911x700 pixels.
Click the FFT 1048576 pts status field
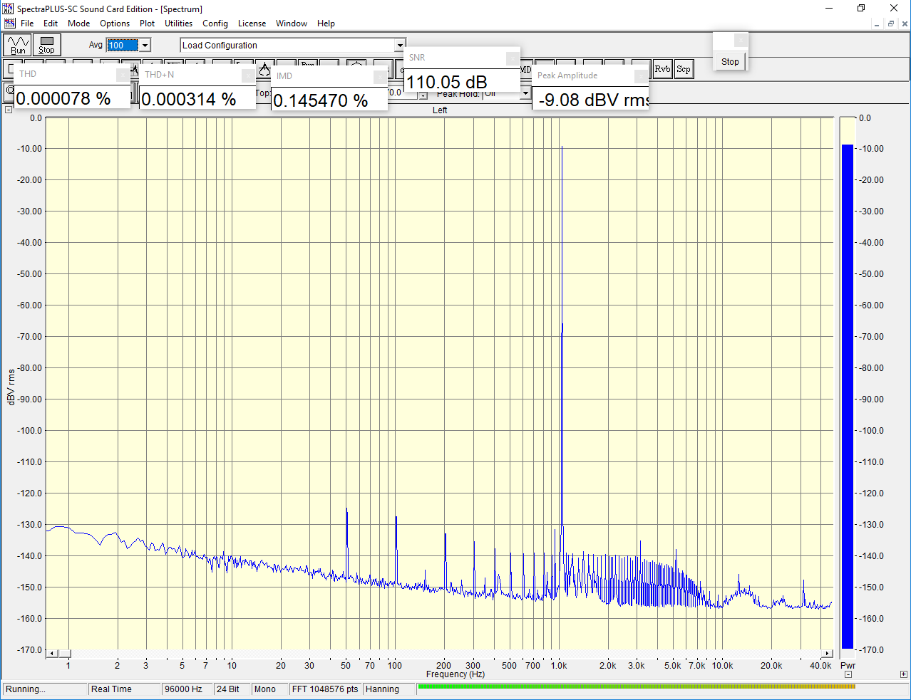pyautogui.click(x=325, y=689)
